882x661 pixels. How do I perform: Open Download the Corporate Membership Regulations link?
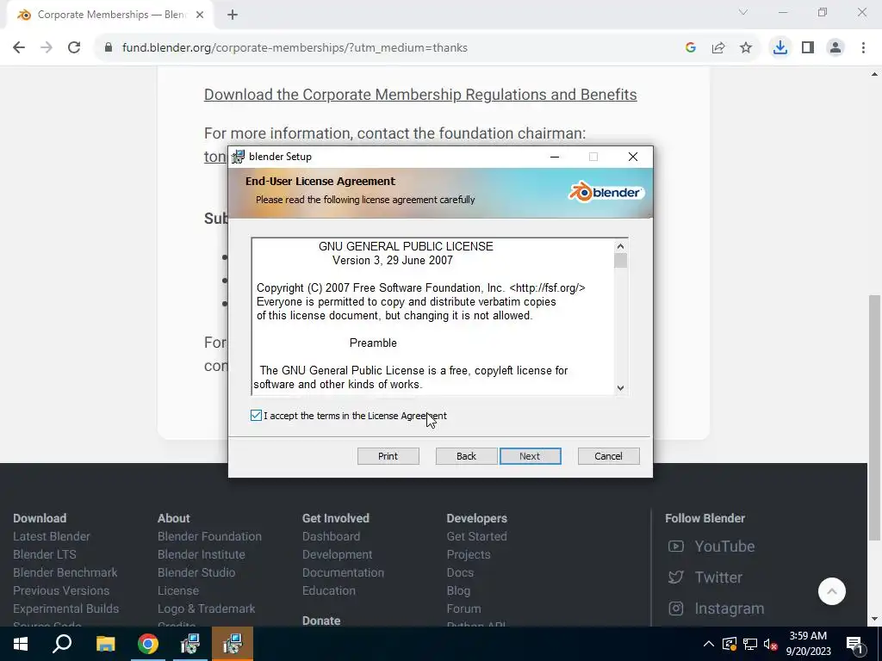(420, 95)
